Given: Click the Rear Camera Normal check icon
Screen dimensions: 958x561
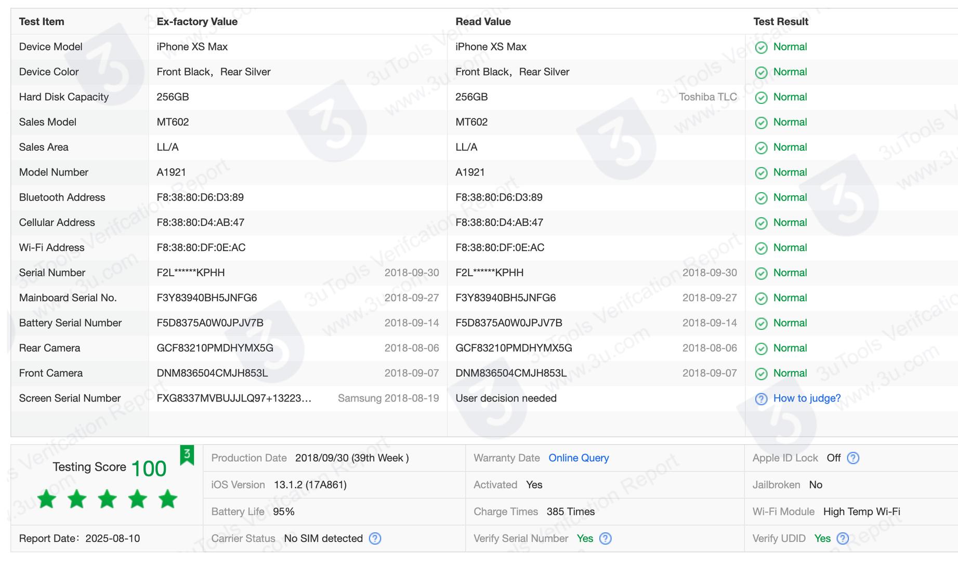Looking at the screenshot, I should [x=761, y=349].
